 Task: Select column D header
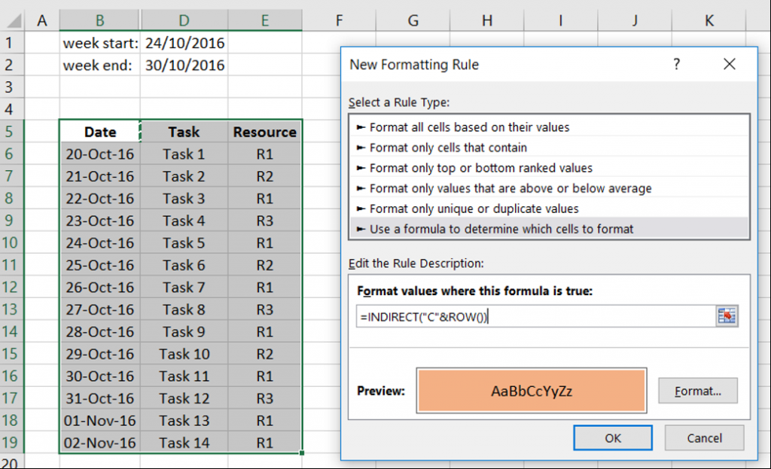pyautogui.click(x=184, y=20)
